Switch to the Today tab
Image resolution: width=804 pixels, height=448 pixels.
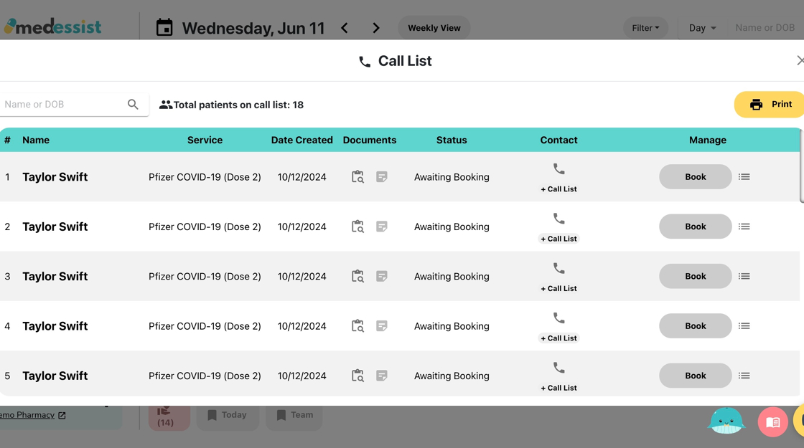[227, 415]
